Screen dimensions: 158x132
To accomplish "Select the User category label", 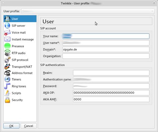I will pyautogui.click(x=15, y=19).
